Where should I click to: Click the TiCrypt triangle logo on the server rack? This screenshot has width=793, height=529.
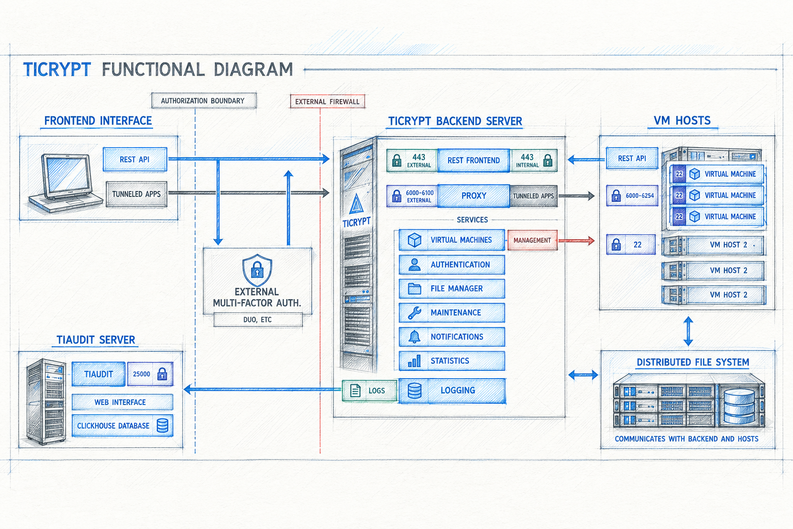tap(356, 204)
